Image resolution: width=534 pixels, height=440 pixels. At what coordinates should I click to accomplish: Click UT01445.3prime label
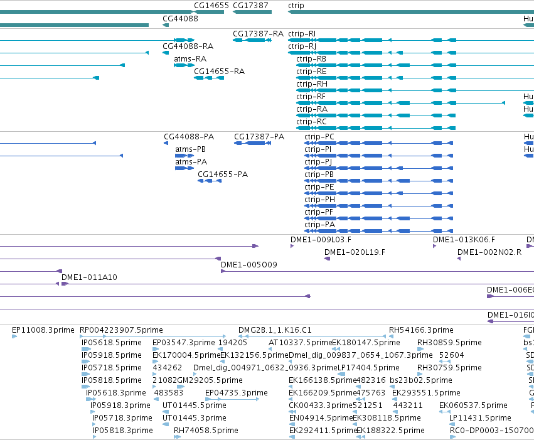tap(195, 419)
